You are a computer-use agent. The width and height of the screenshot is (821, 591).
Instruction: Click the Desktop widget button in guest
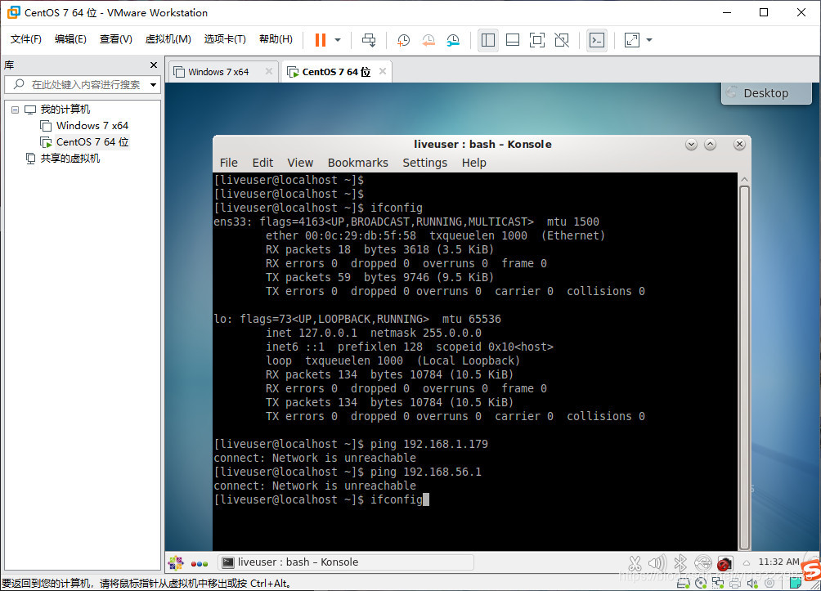tap(766, 92)
